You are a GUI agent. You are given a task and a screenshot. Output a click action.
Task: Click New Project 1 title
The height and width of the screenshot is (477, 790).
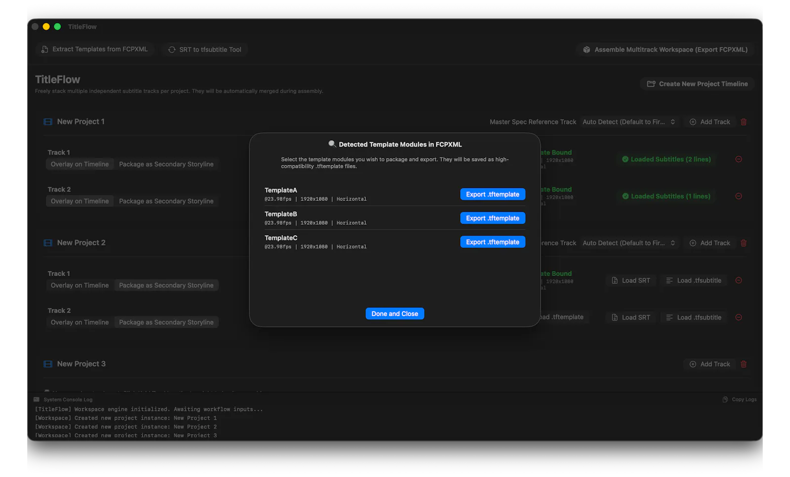click(x=81, y=121)
